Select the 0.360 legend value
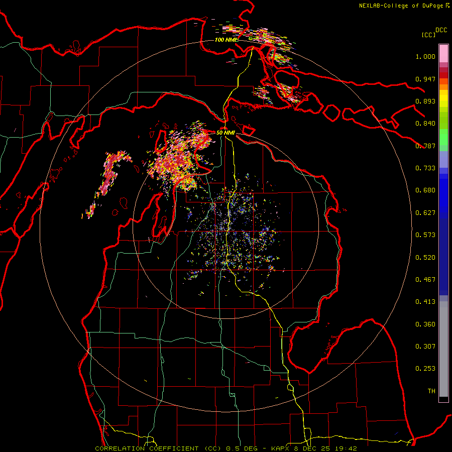The height and width of the screenshot is (452, 452). (x=425, y=324)
